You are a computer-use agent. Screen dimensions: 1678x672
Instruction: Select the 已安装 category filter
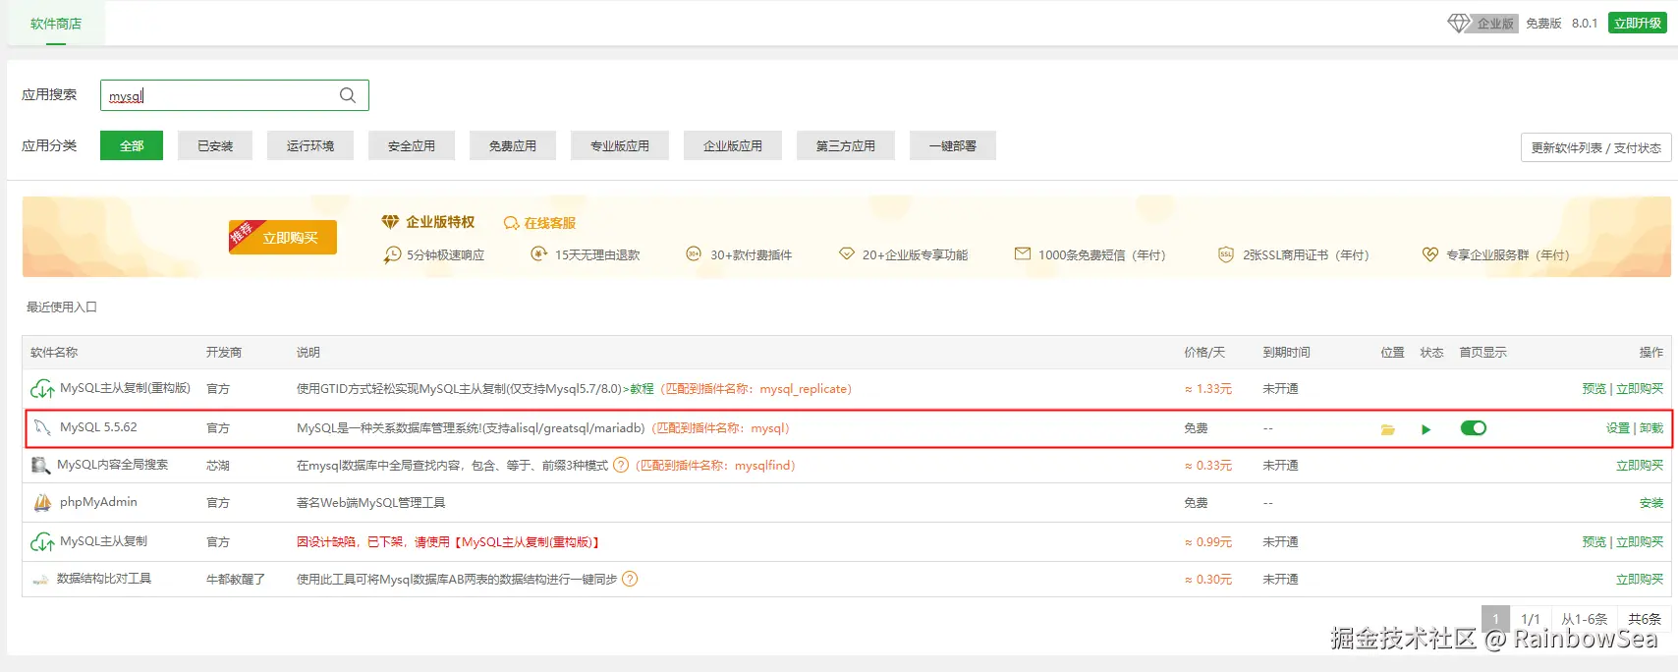click(215, 145)
